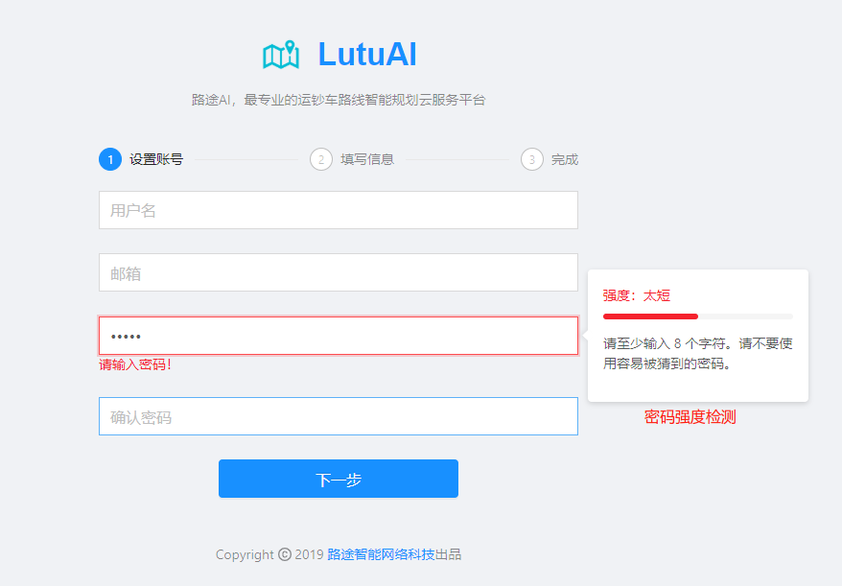Click the red password strength bar
Viewport: 842px width, 586px height.
pos(650,316)
